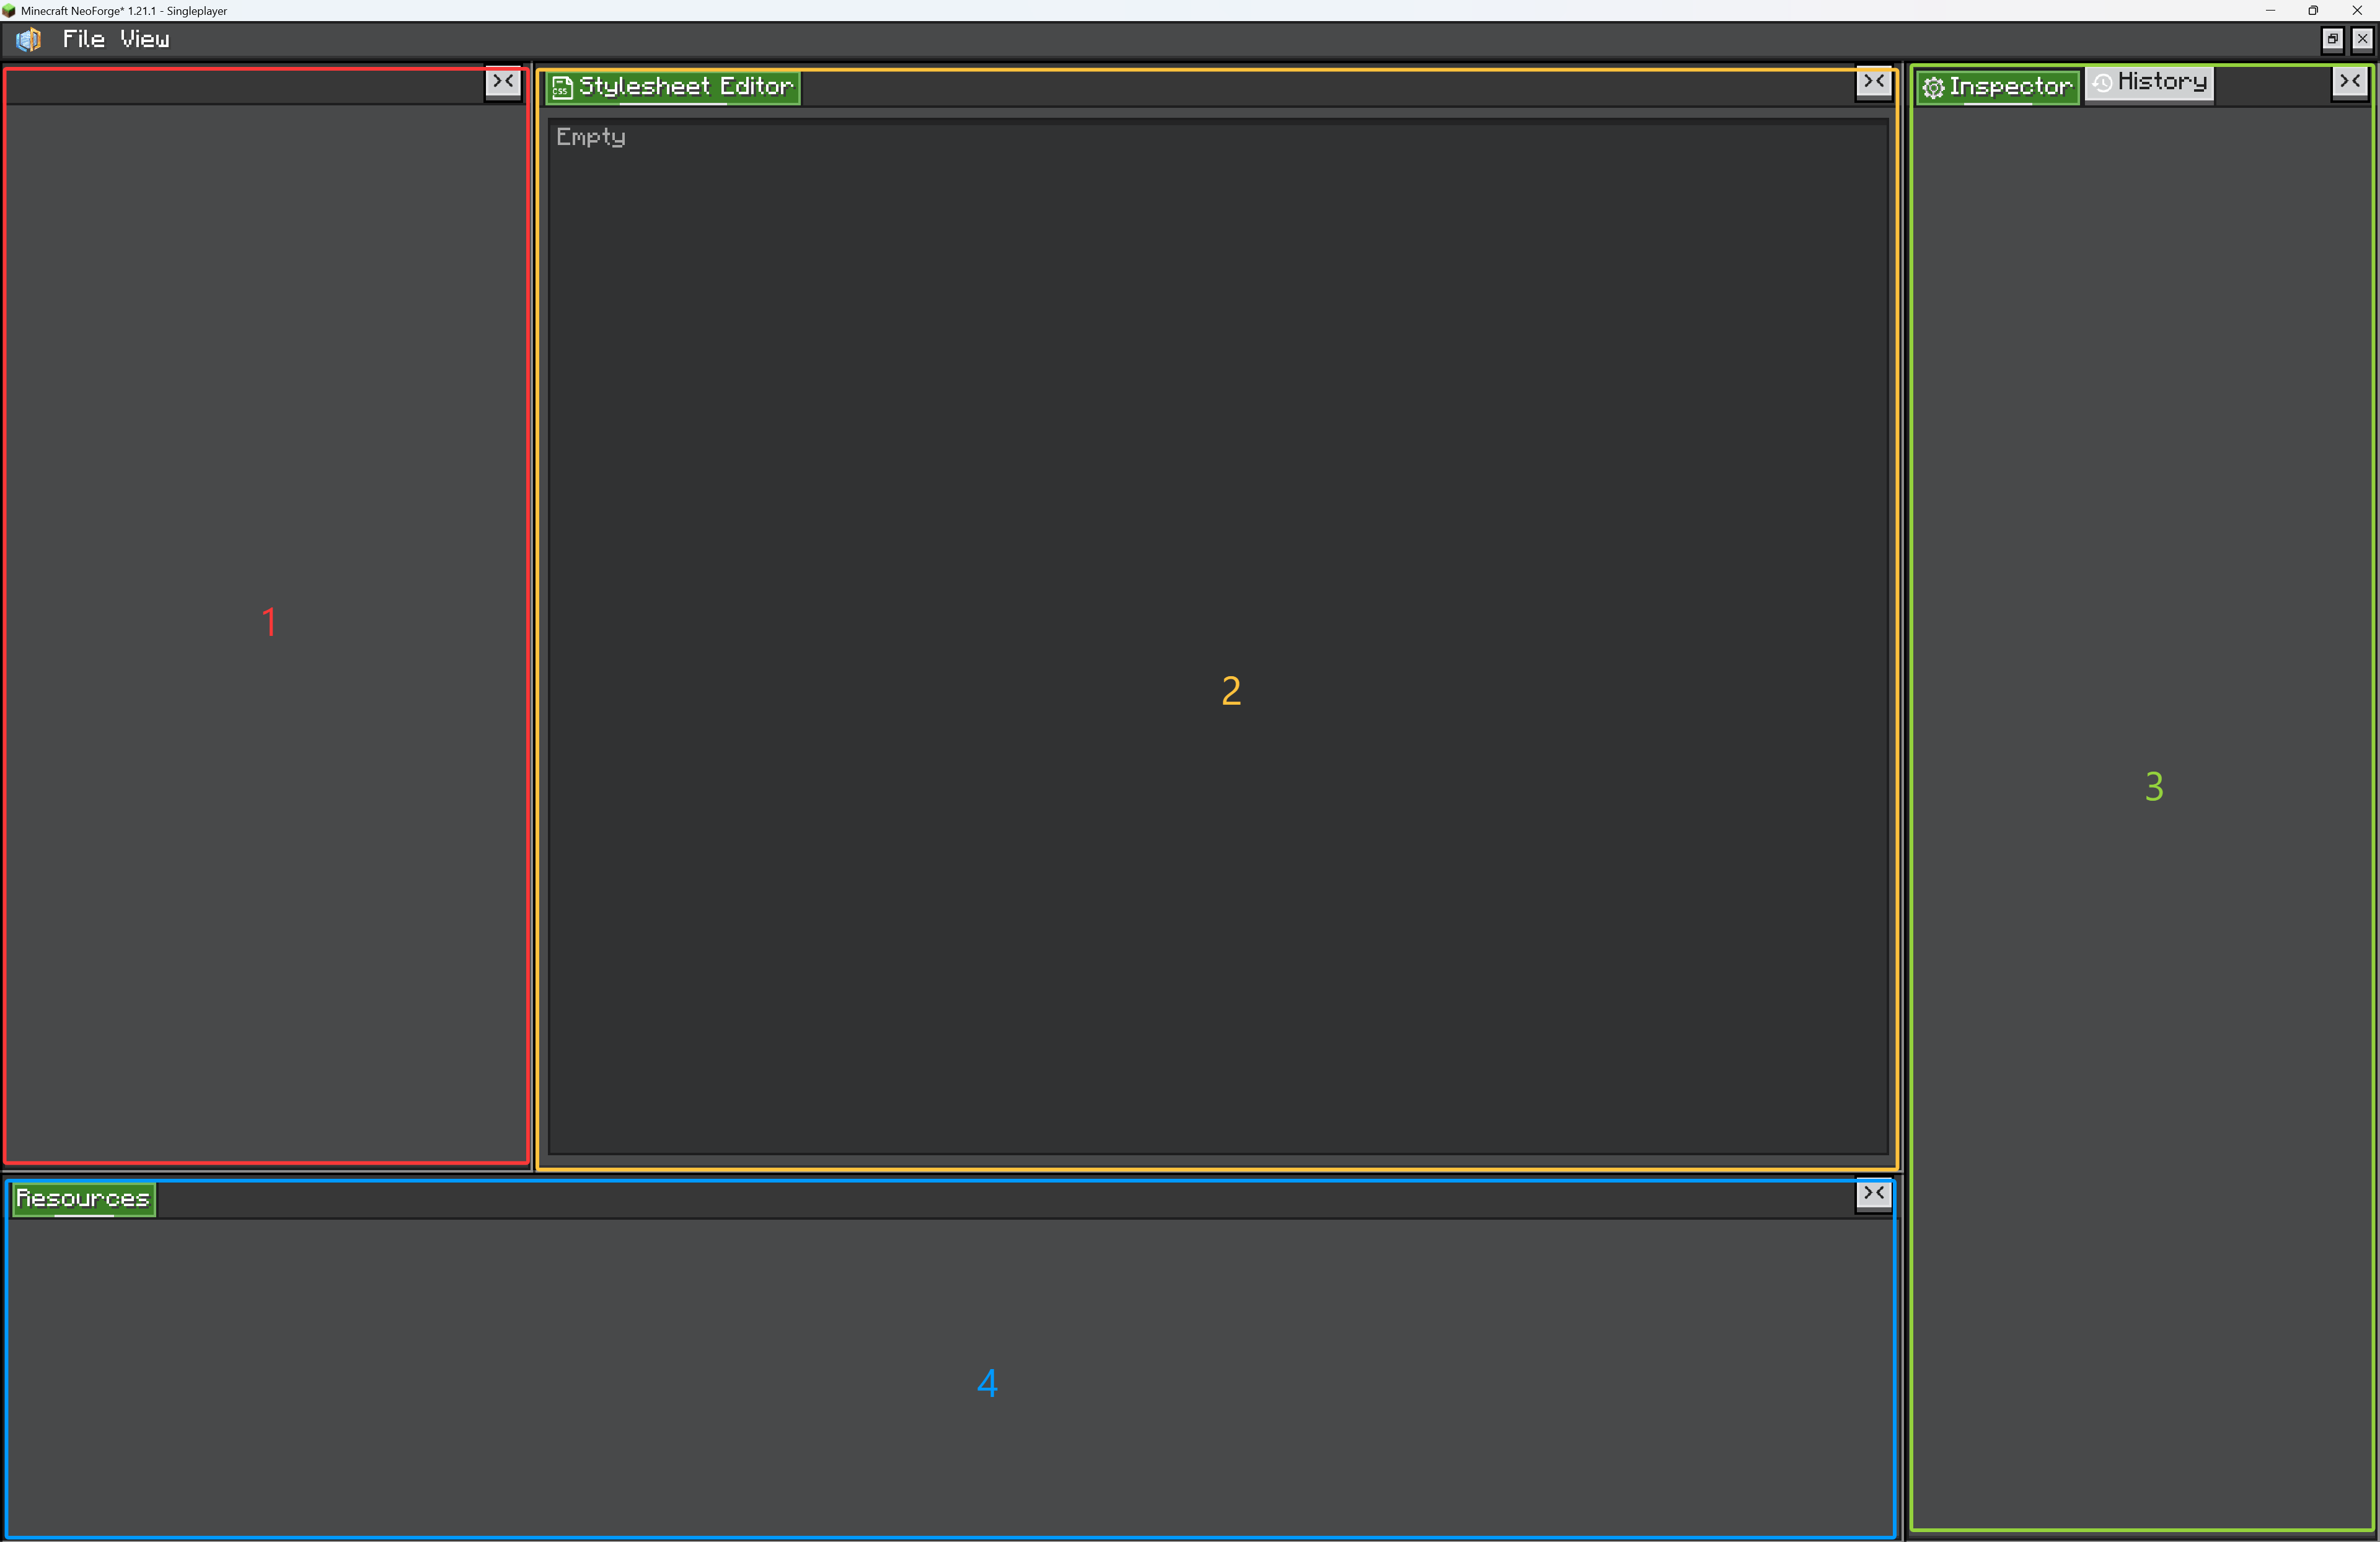The width and height of the screenshot is (2380, 1542).
Task: Restore down the Minecraft window
Action: click(x=2313, y=10)
